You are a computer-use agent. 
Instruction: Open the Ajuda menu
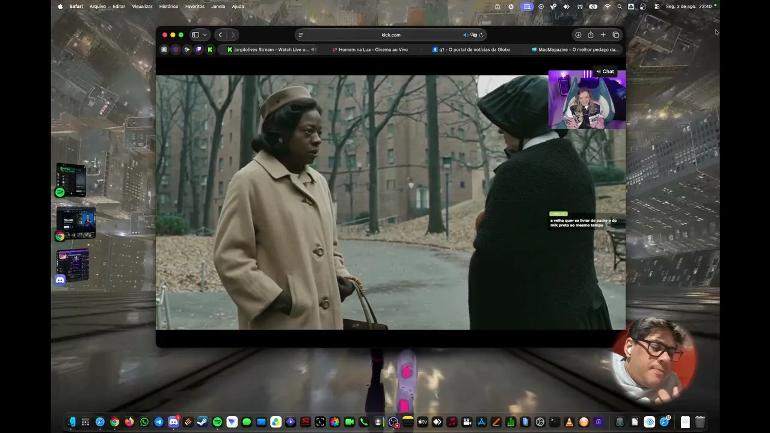(238, 7)
